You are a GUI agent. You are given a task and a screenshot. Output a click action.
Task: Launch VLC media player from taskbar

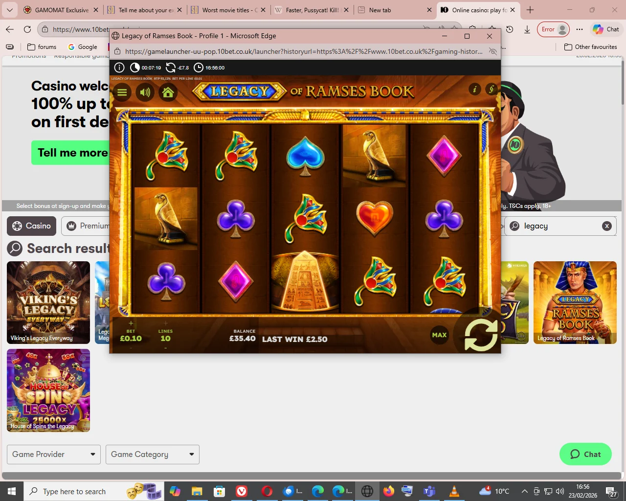[x=454, y=491]
